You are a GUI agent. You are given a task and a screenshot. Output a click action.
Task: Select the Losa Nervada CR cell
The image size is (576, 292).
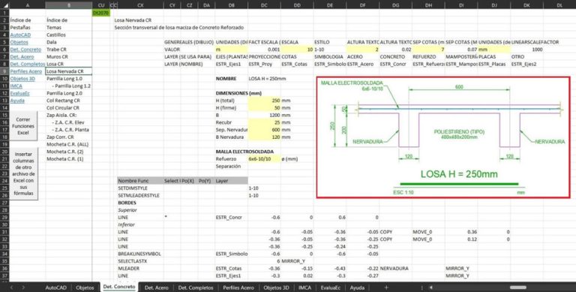tap(69, 71)
